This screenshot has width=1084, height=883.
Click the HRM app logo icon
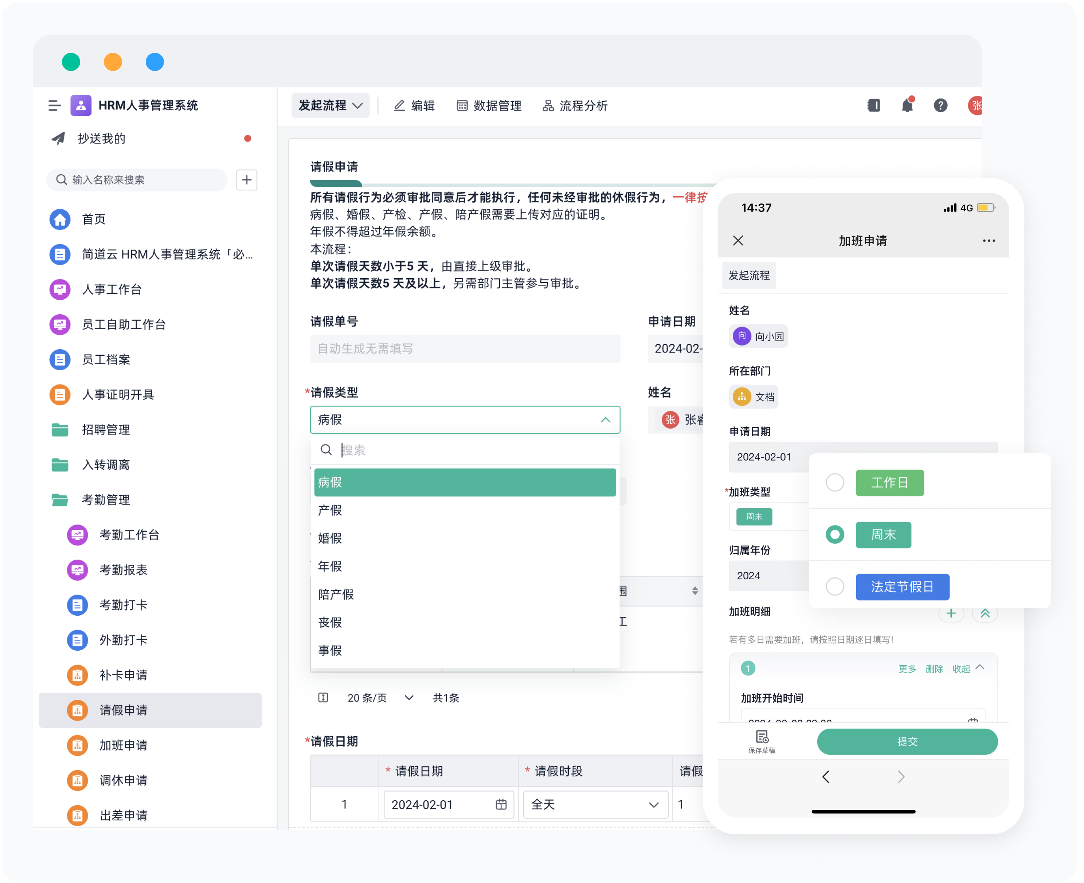pos(81,105)
